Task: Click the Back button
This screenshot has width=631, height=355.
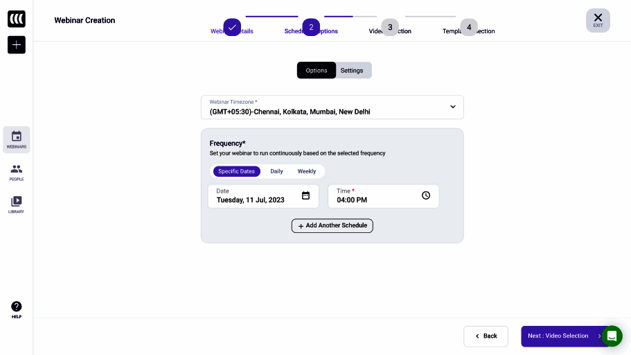Action: (x=486, y=336)
